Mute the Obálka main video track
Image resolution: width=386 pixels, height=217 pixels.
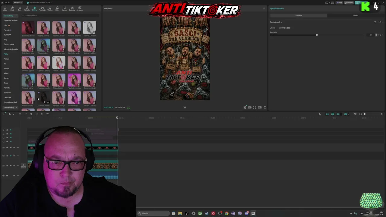(14, 166)
